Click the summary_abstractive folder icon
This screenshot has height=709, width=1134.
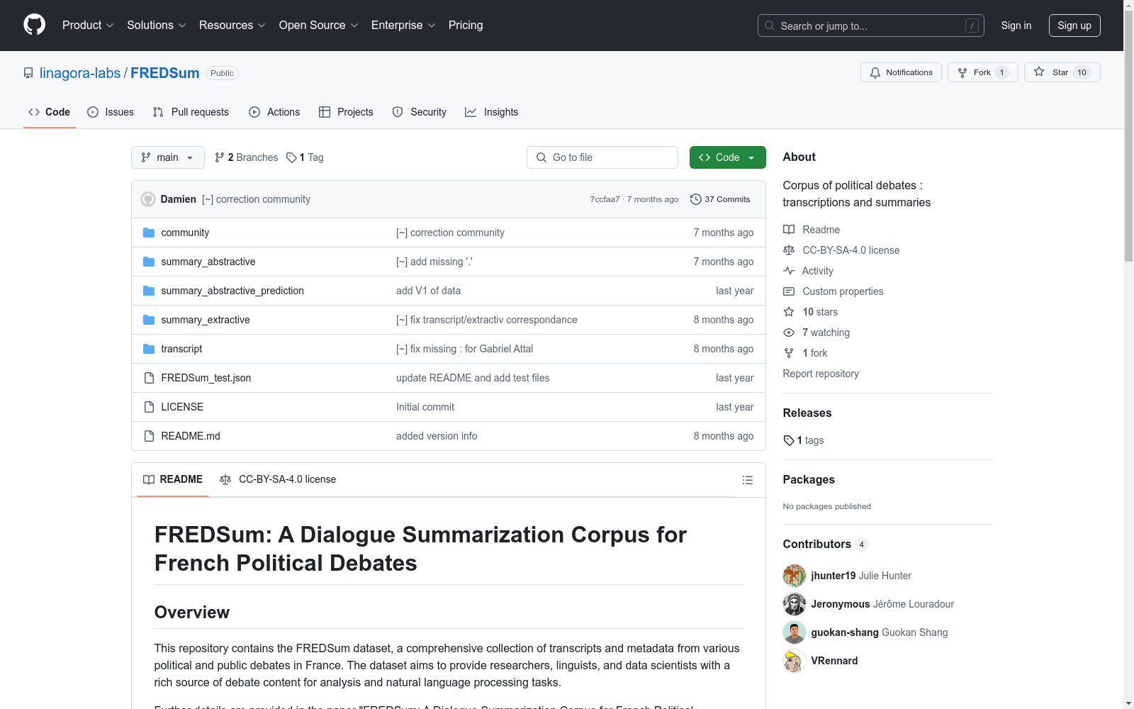click(149, 262)
